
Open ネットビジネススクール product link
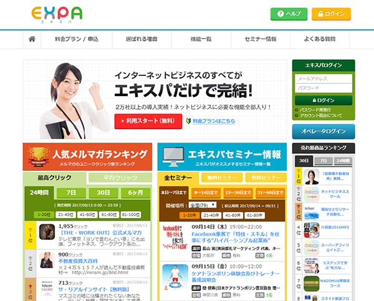[335, 194]
